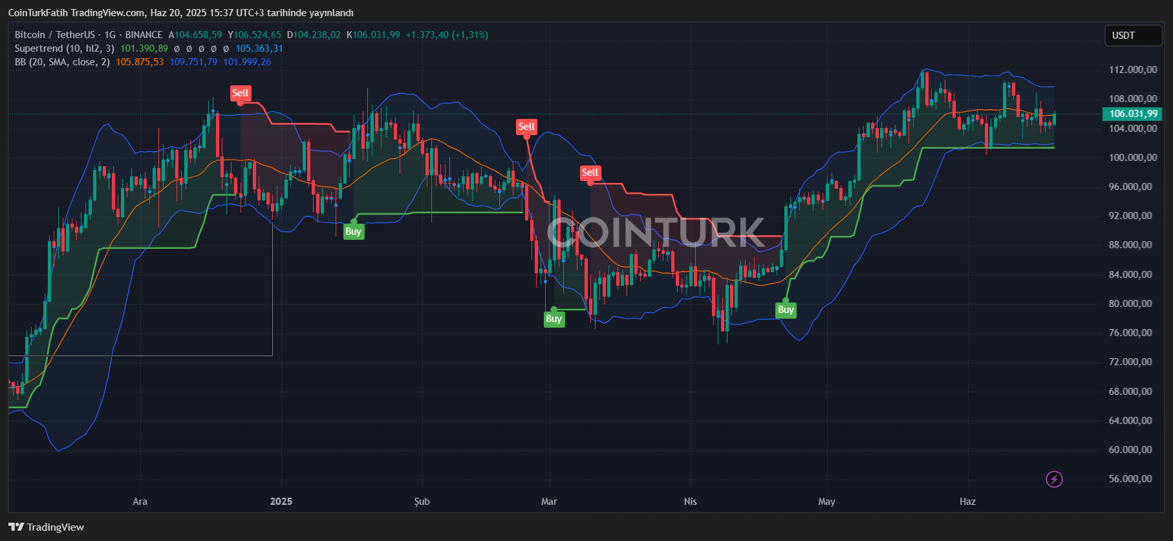Click the close value K106.031,99

(x=373, y=35)
